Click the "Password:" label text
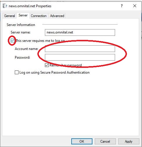The image size is (142, 147). click(x=22, y=57)
